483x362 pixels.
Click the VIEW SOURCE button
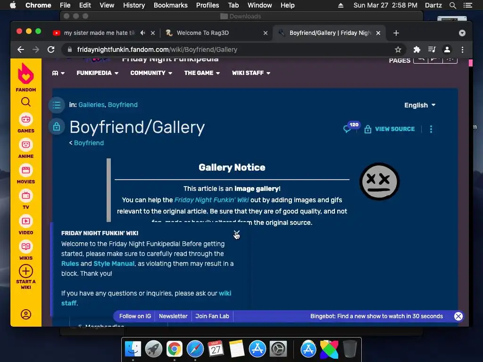pos(390,129)
